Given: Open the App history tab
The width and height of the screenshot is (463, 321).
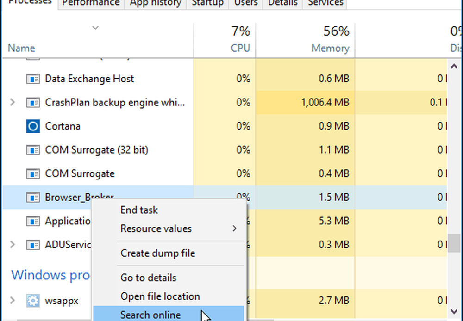Looking at the screenshot, I should click(x=155, y=3).
